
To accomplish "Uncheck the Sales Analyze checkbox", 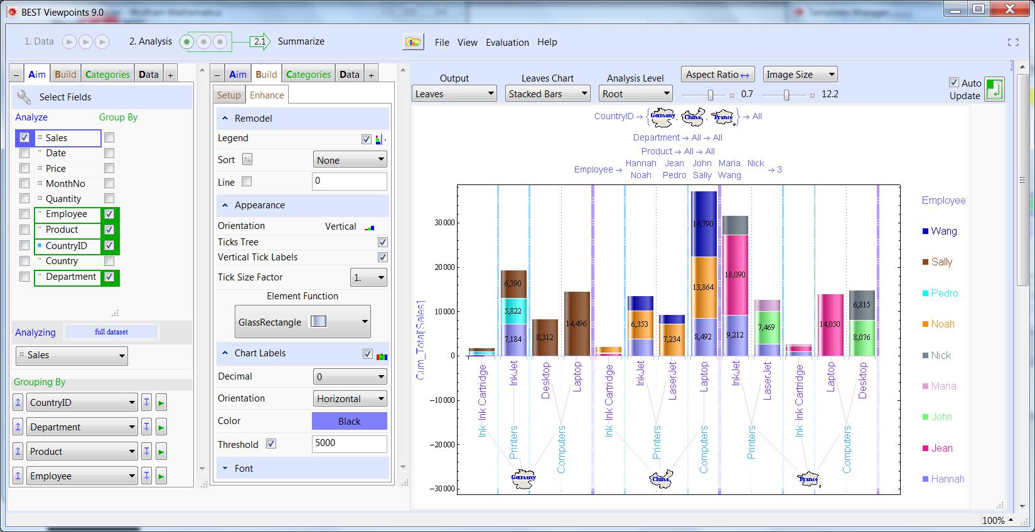I will (24, 137).
